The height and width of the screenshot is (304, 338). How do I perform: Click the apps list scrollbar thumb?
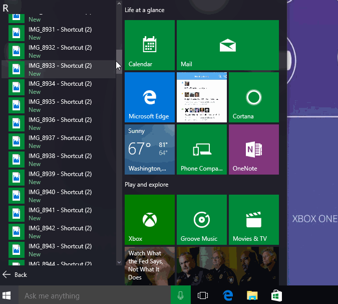[x=119, y=62]
